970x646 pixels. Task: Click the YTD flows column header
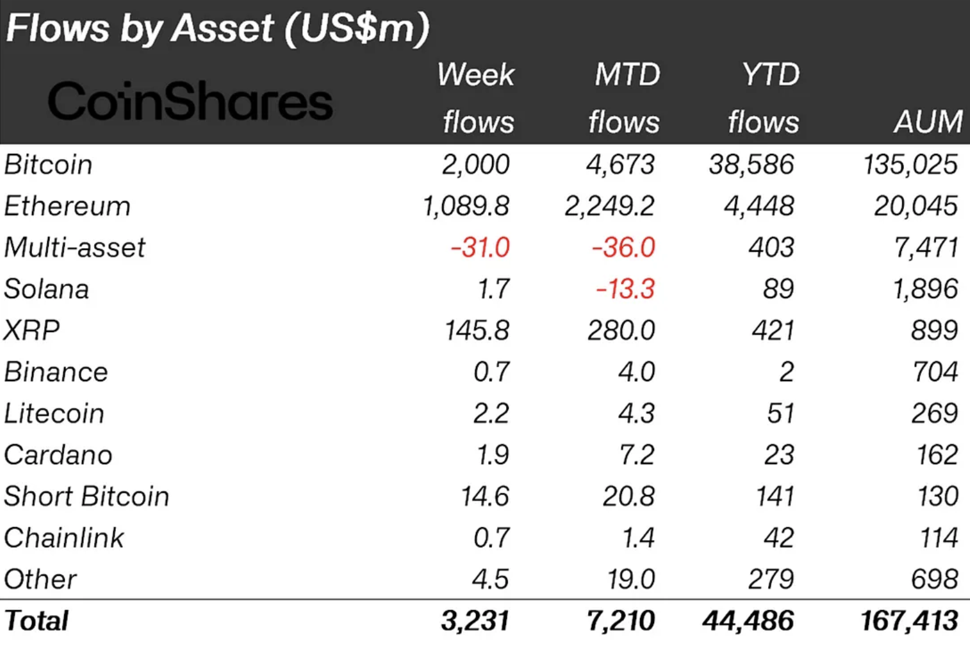[x=765, y=98]
